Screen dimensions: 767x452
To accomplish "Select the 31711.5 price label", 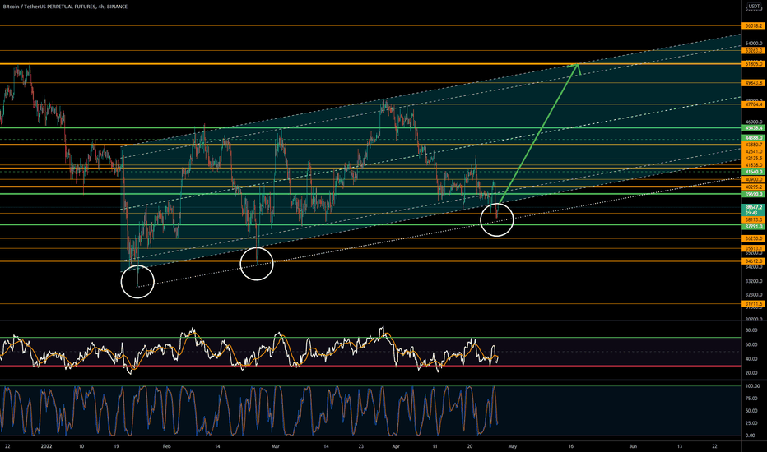I will tap(754, 304).
